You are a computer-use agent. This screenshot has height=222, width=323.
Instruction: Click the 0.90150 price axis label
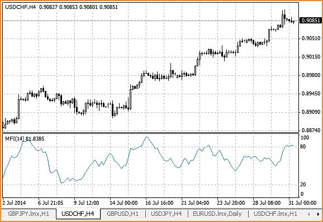pyautogui.click(x=311, y=57)
